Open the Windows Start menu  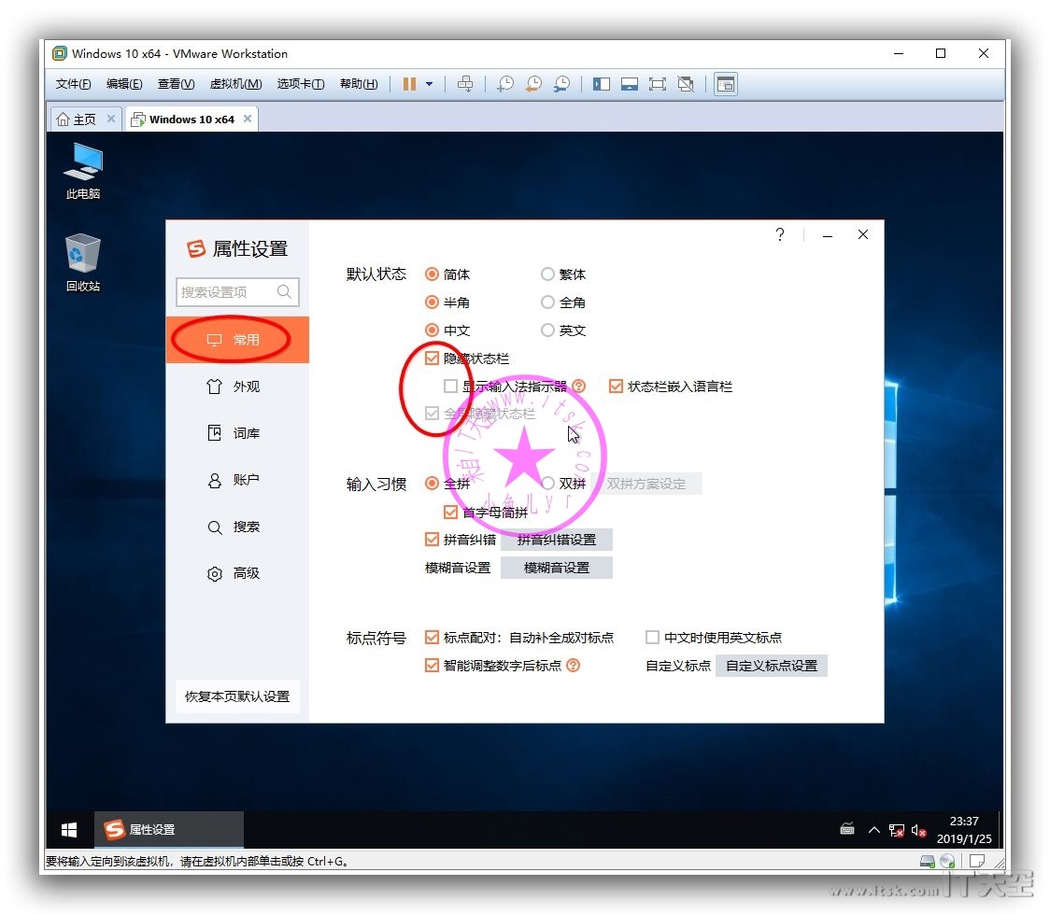coord(69,830)
